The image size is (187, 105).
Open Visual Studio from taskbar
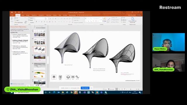pyautogui.click(x=84, y=92)
